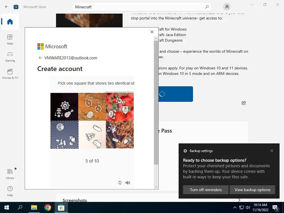This screenshot has width=284, height=213.
Task: Open the Library in sidebar
Action: [10, 174]
